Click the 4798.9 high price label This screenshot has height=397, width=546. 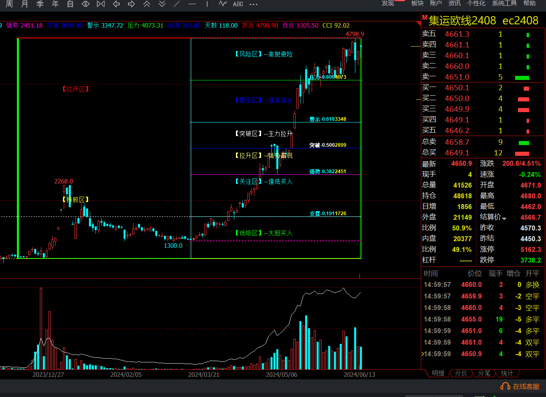(355, 34)
